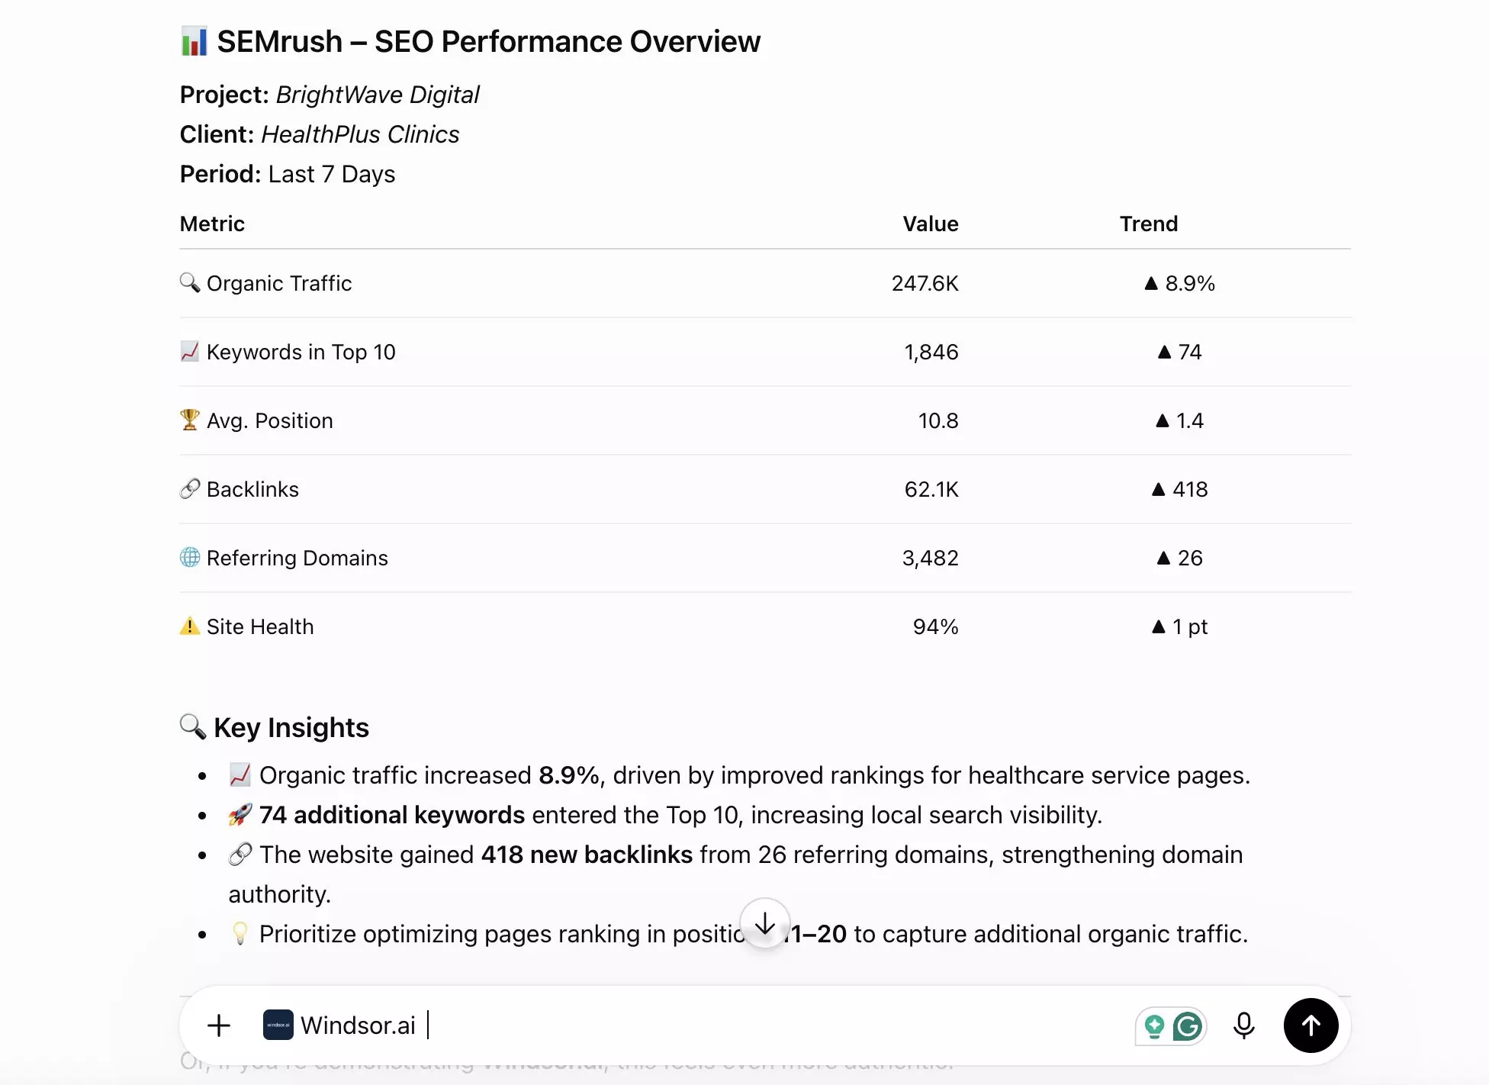Click the rocket icon in insights list
The image size is (1489, 1085).
(x=240, y=814)
